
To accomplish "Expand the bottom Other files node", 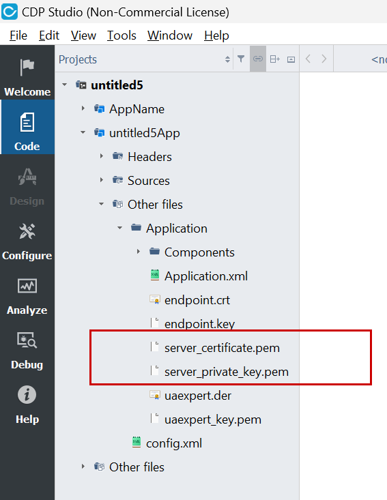I will click(83, 467).
